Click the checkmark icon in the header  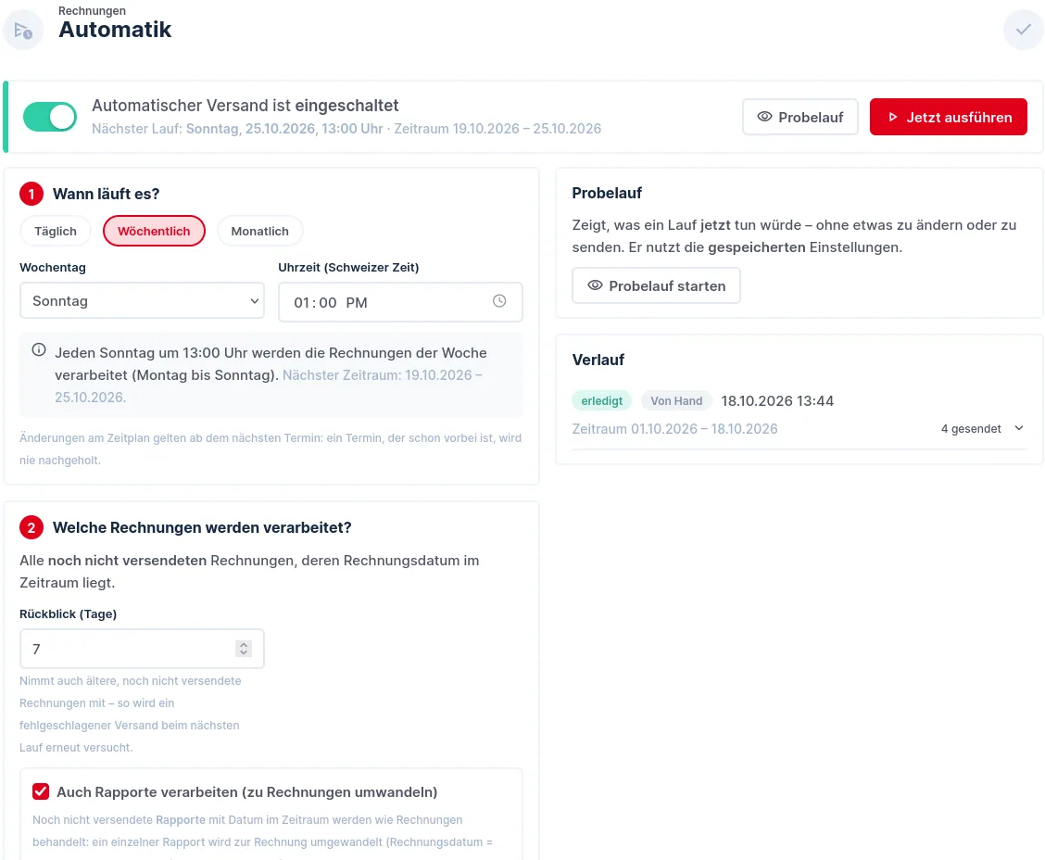[x=1023, y=30]
